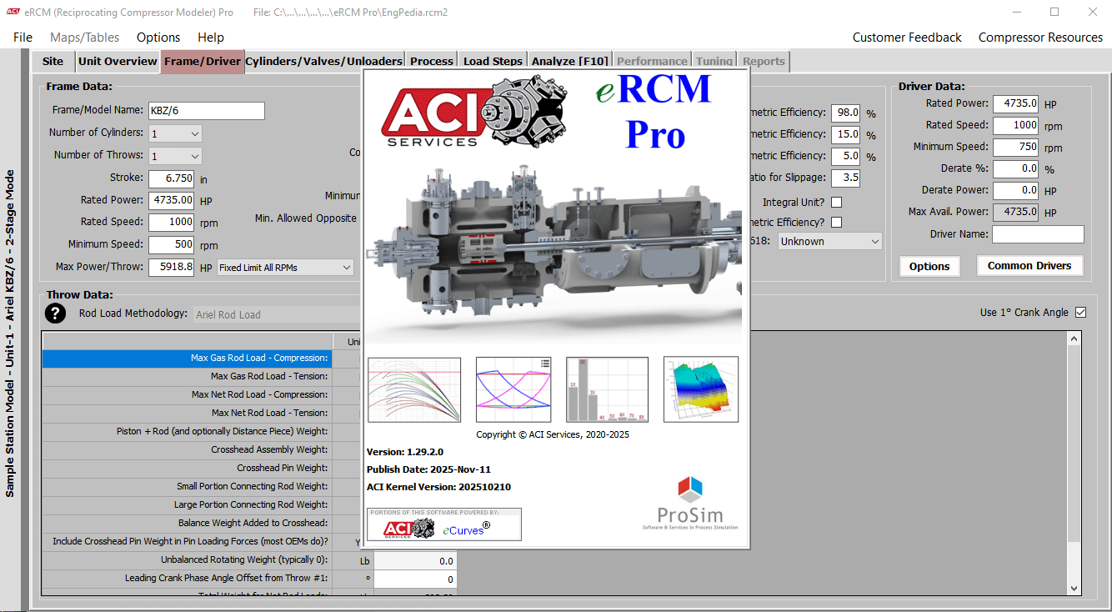Select the Frame/Driver tab
Image resolution: width=1112 pixels, height=612 pixels.
203,62
